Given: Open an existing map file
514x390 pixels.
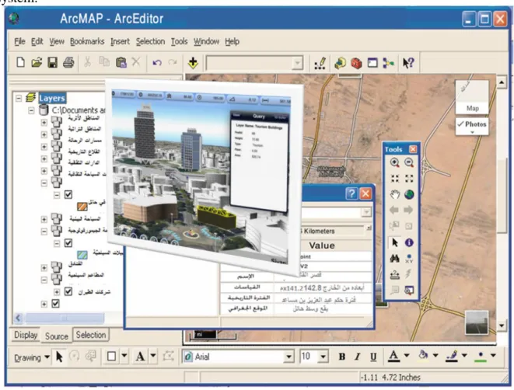Looking at the screenshot, I should click(x=37, y=62).
